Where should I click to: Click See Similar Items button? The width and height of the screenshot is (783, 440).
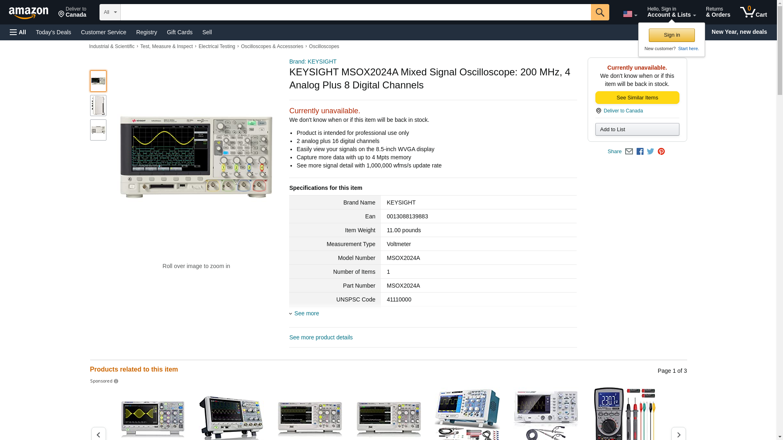637,98
